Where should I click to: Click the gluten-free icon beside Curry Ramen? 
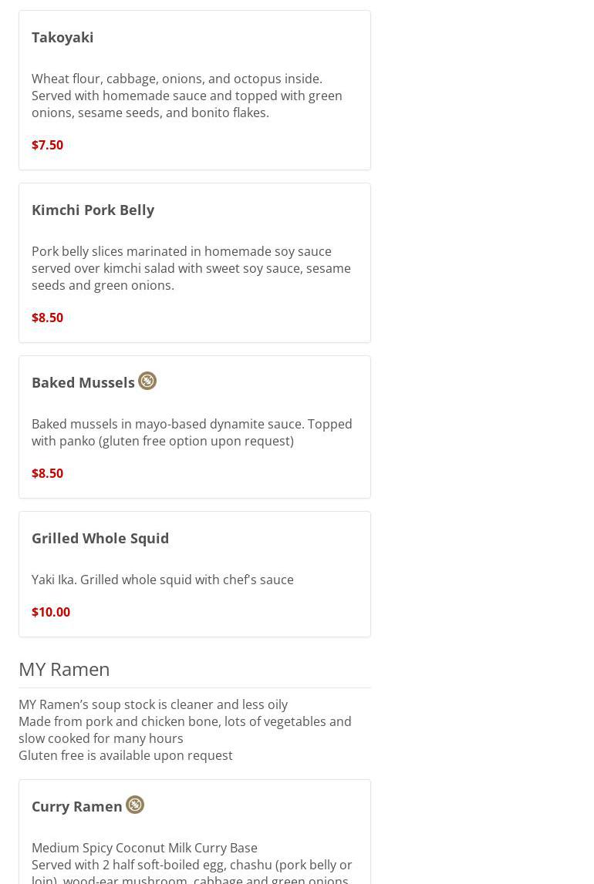(135, 805)
